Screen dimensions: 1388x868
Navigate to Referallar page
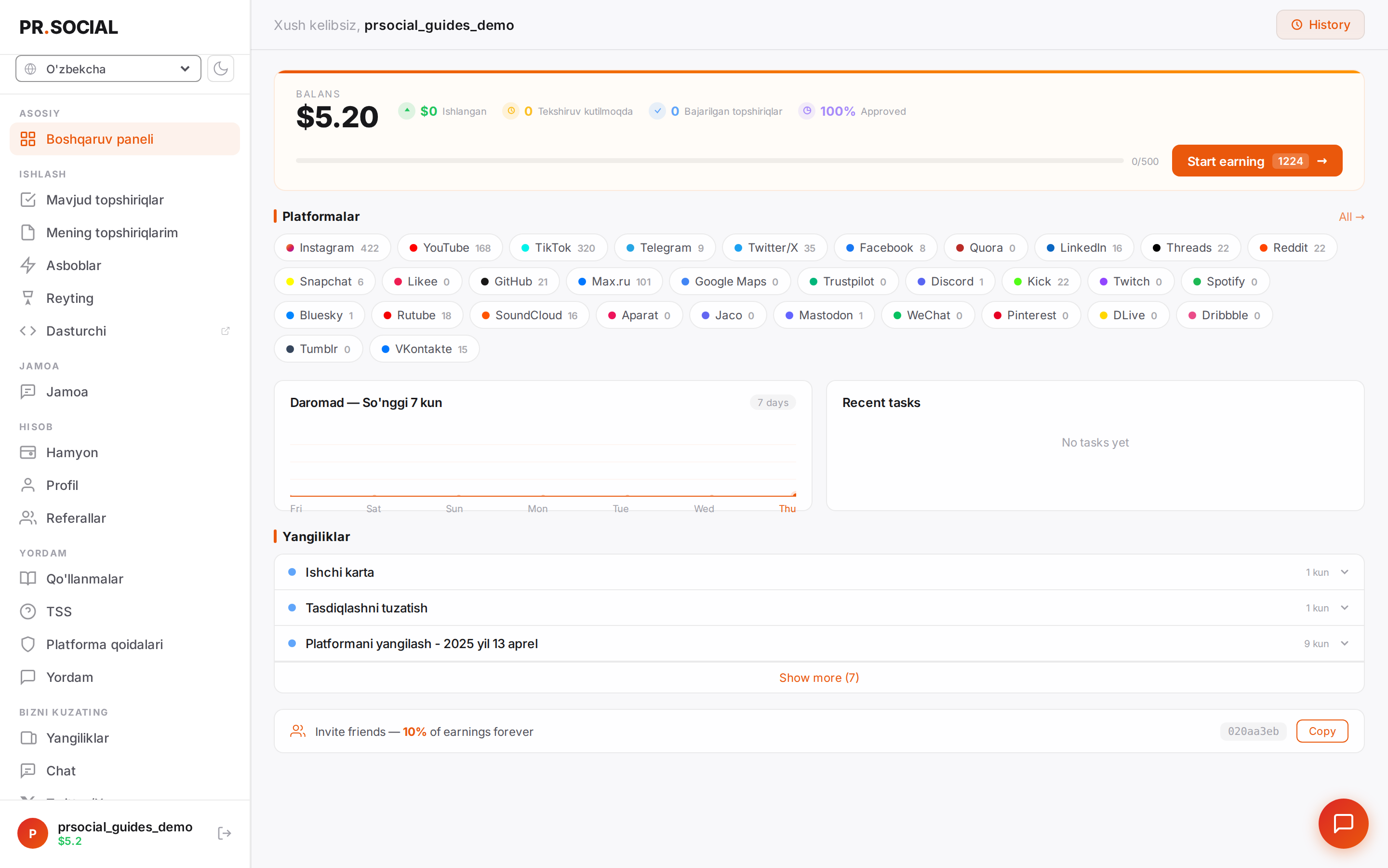(124, 518)
